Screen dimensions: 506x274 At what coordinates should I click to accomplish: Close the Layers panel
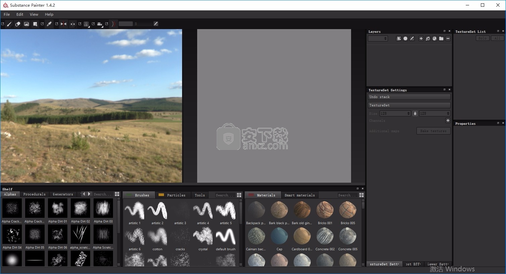click(x=450, y=31)
